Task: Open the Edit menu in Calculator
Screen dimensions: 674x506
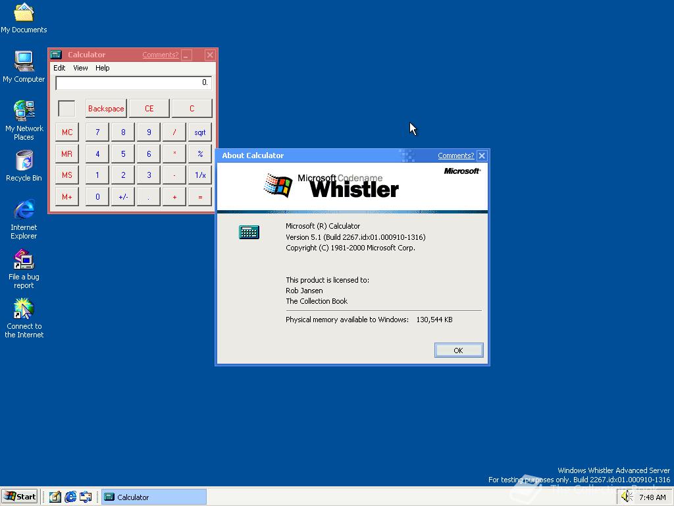Action: click(x=59, y=68)
